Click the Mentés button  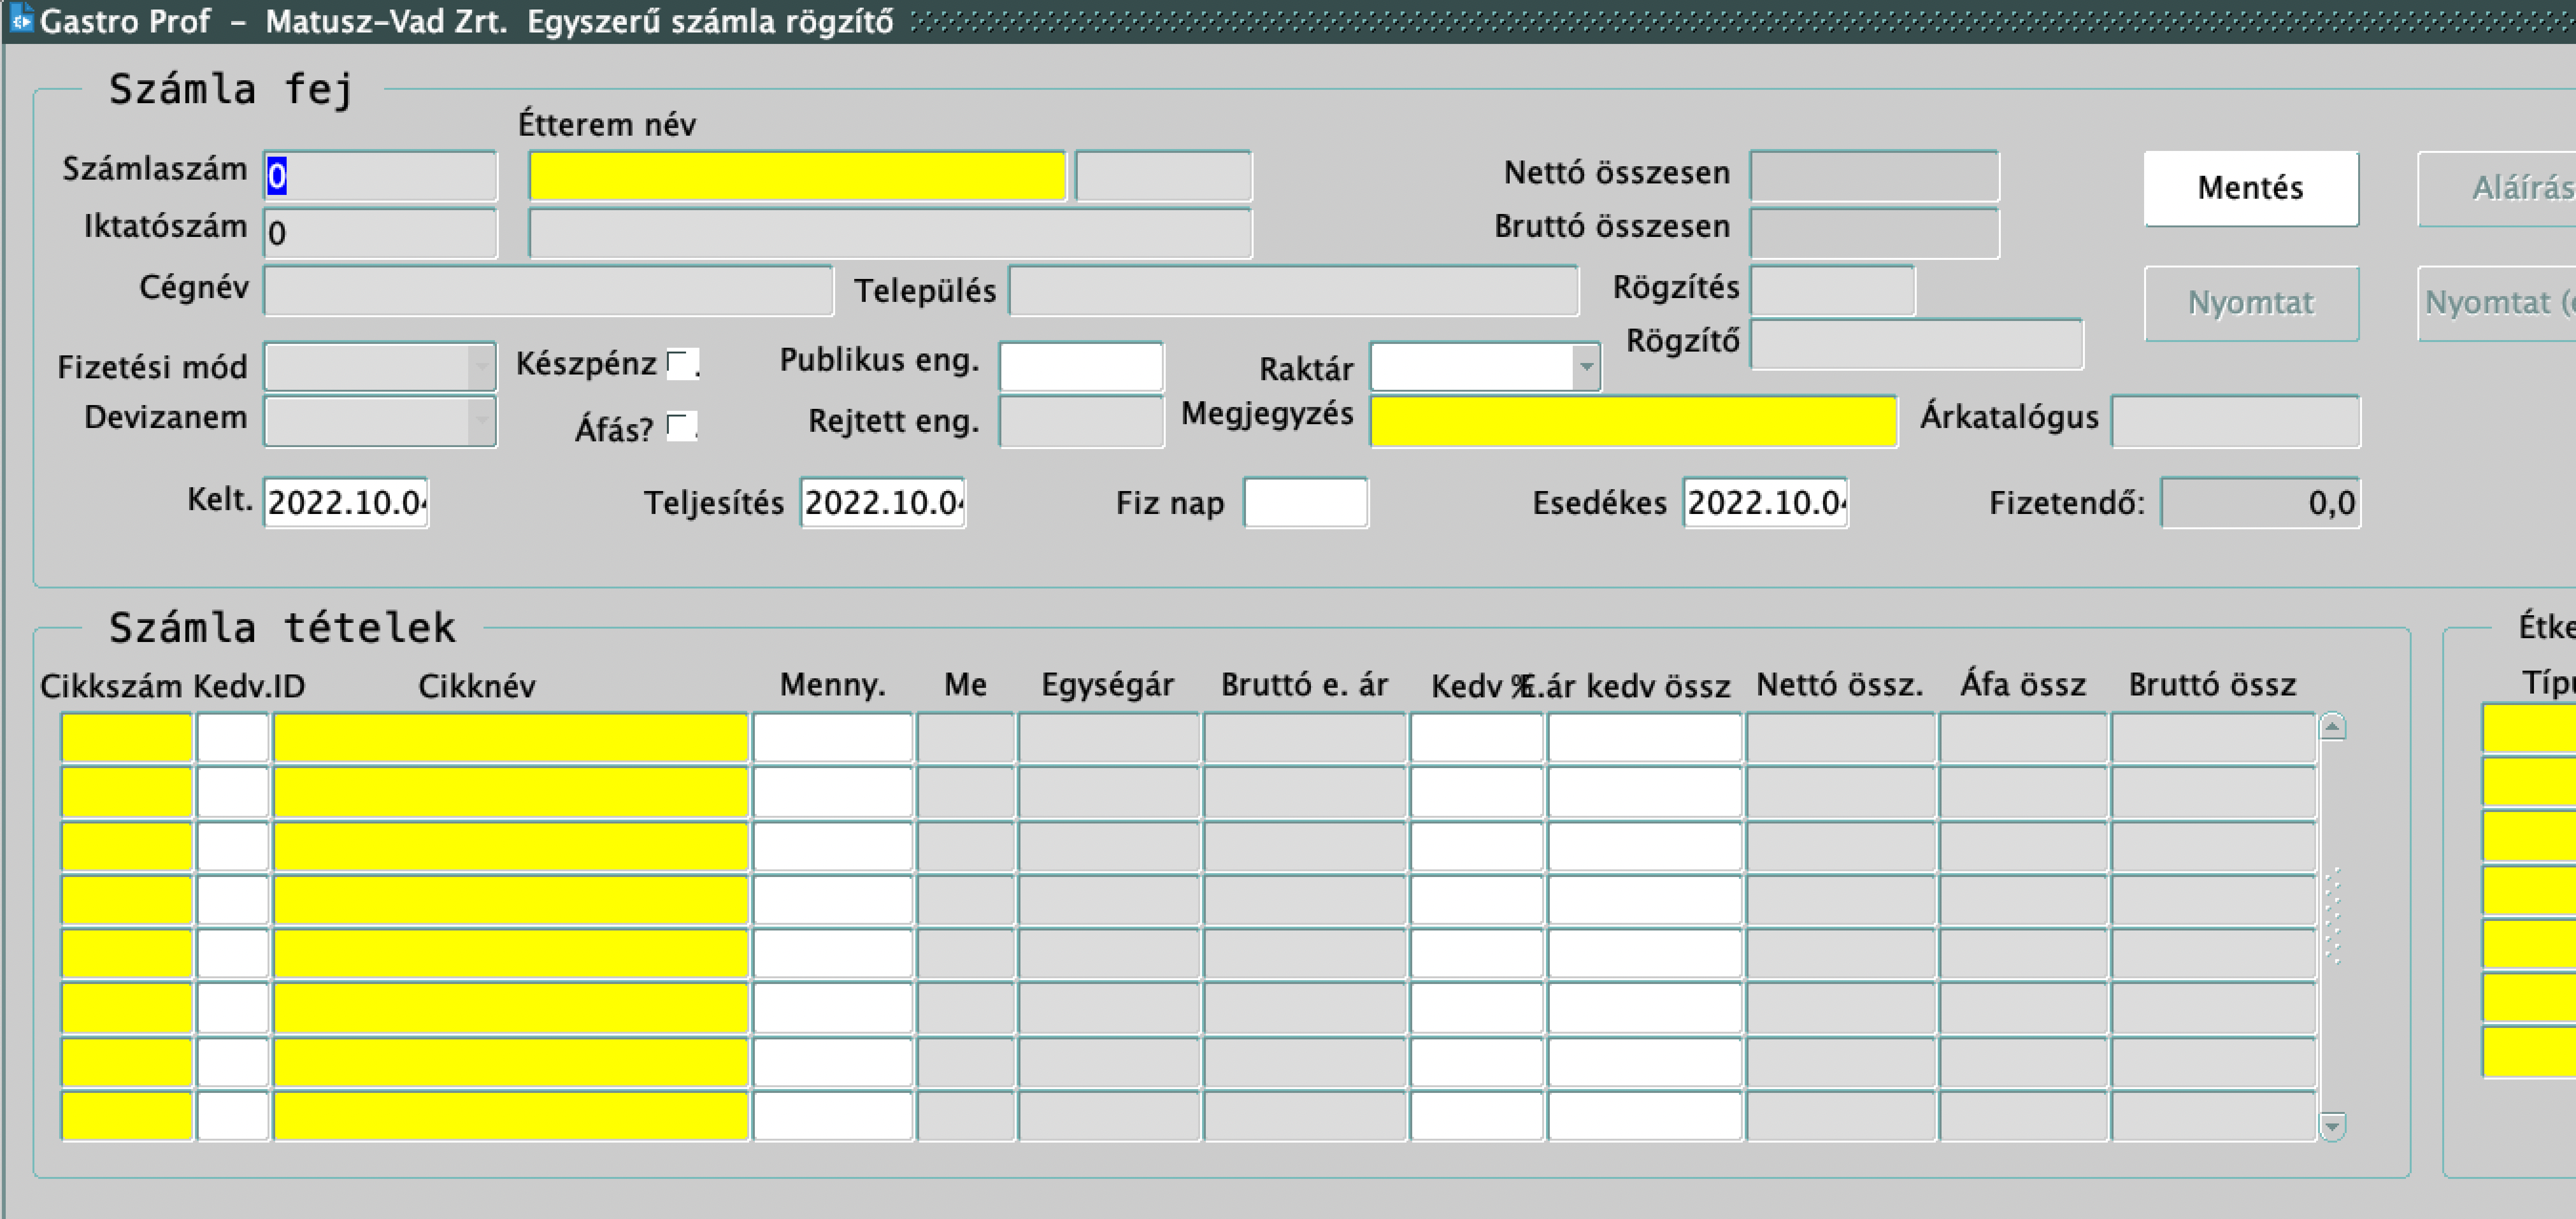click(2250, 188)
